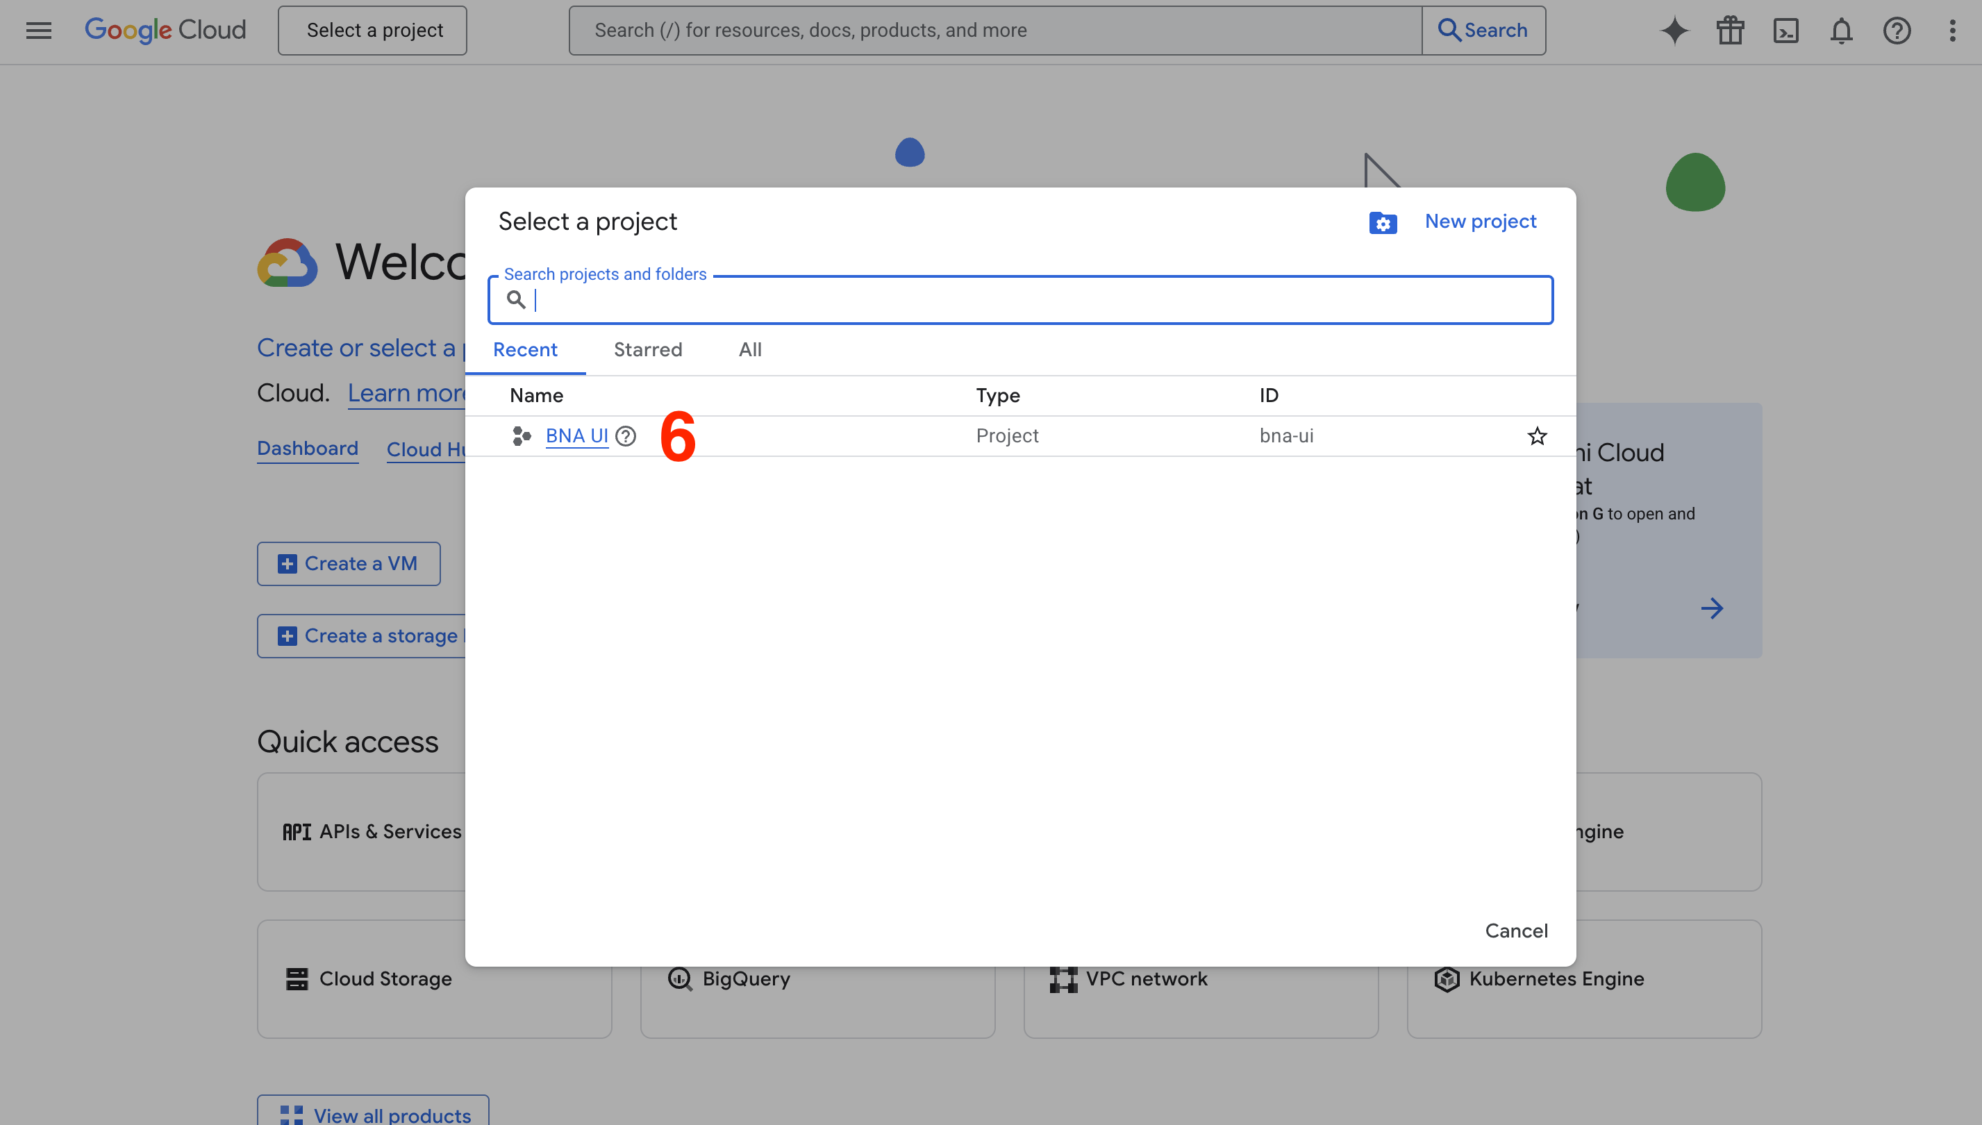Click the BigQuery quick access icon
This screenshot has height=1125, width=1982.
[680, 978]
